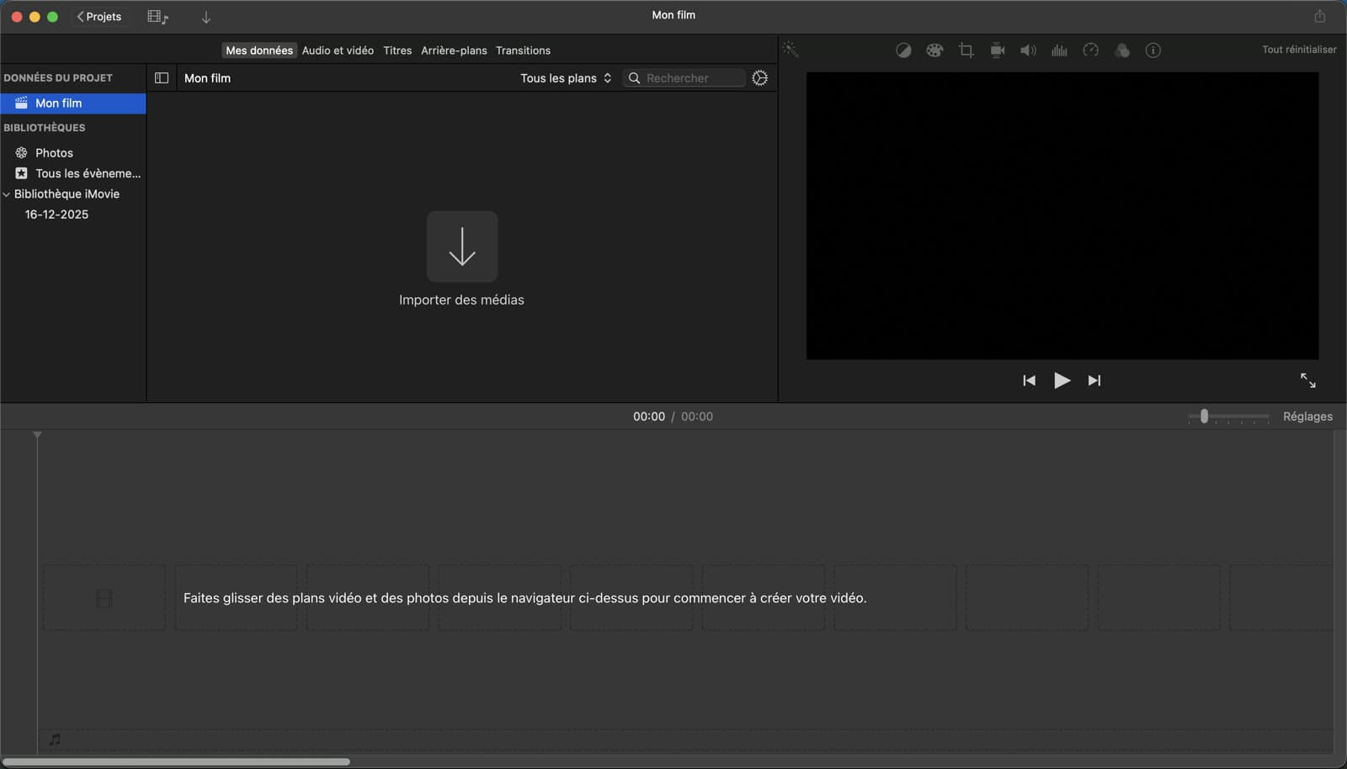The image size is (1347, 769).
Task: Open the Transitions tab
Action: click(x=523, y=50)
